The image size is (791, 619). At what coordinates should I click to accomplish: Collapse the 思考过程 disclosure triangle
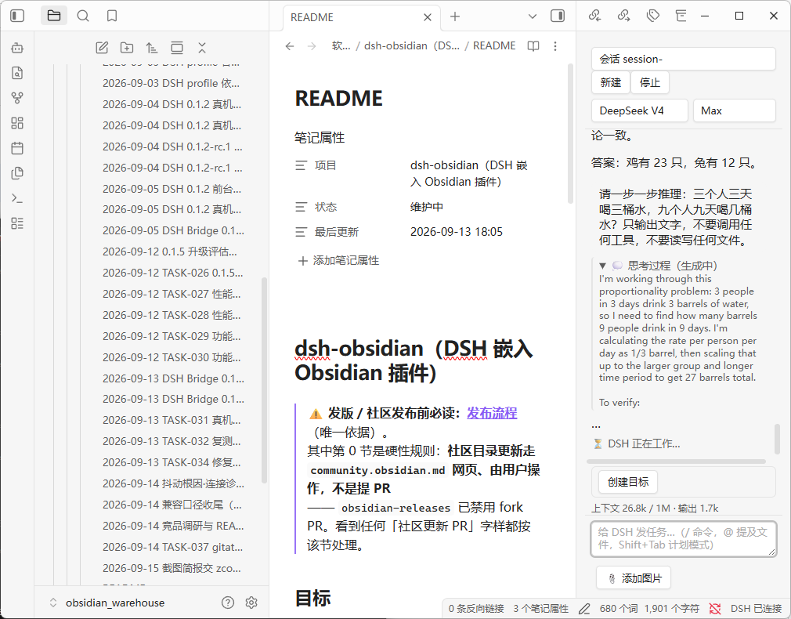602,266
